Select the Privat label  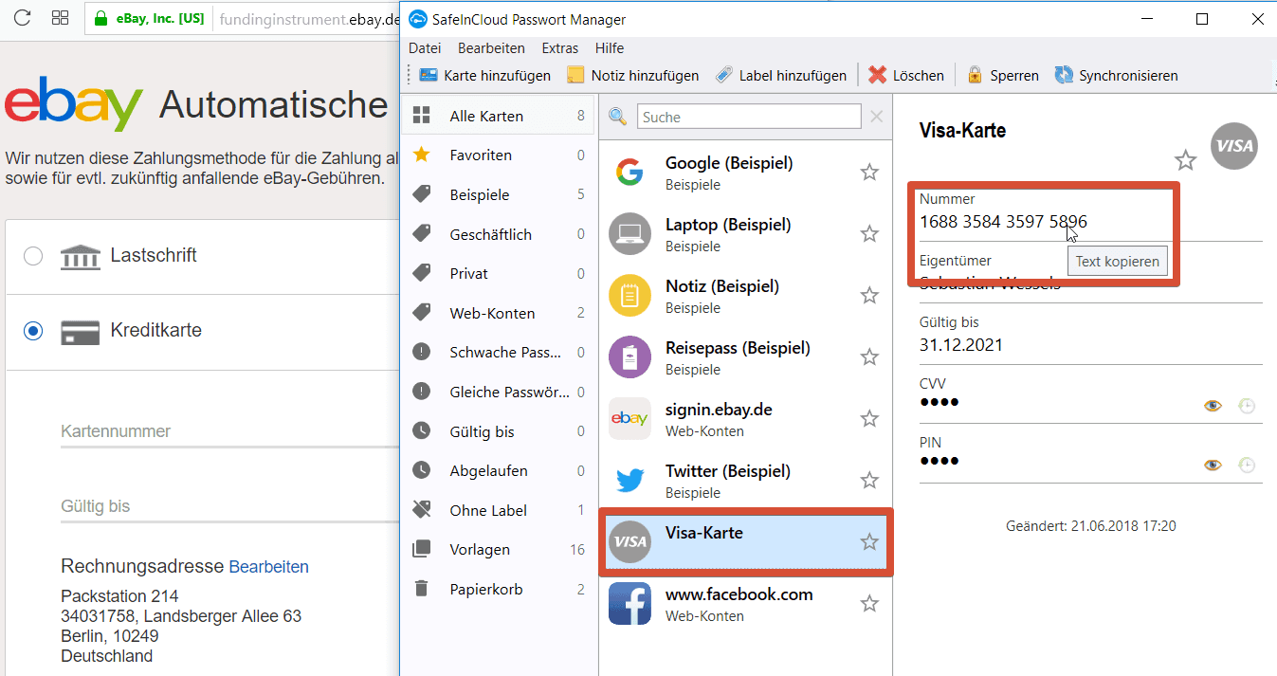[499, 274]
